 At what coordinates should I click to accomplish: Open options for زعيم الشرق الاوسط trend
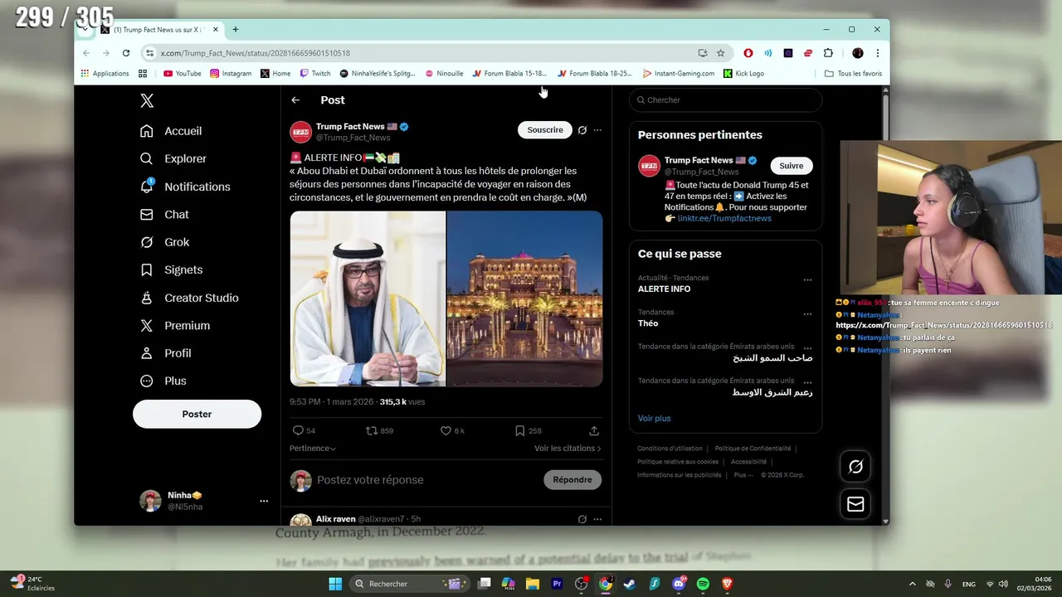coord(807,382)
